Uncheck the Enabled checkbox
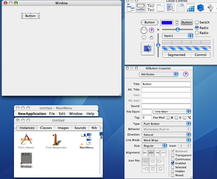 coord(173,163)
